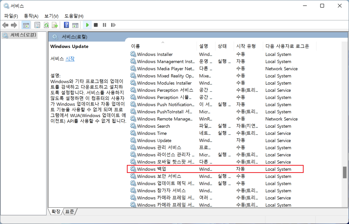The width and height of the screenshot is (349, 224).
Task: Click 실행 status in the Windows 보안 서비스 row
Action: (x=224, y=176)
